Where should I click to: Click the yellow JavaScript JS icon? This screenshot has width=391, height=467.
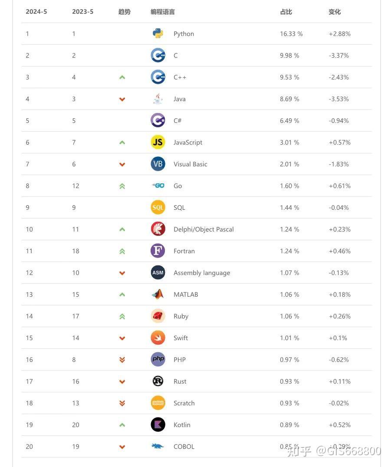(x=158, y=142)
